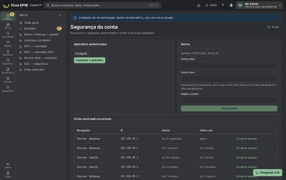Click the alert triangle icon in the header
Screen dimensions: 286x180
point(199,5)
